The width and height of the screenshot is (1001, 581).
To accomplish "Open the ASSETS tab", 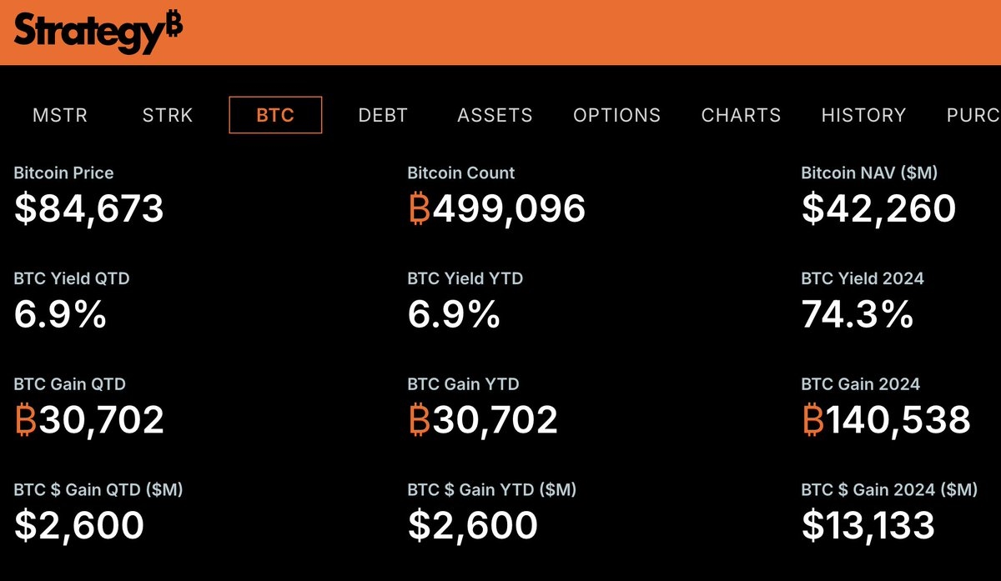I will coord(495,116).
